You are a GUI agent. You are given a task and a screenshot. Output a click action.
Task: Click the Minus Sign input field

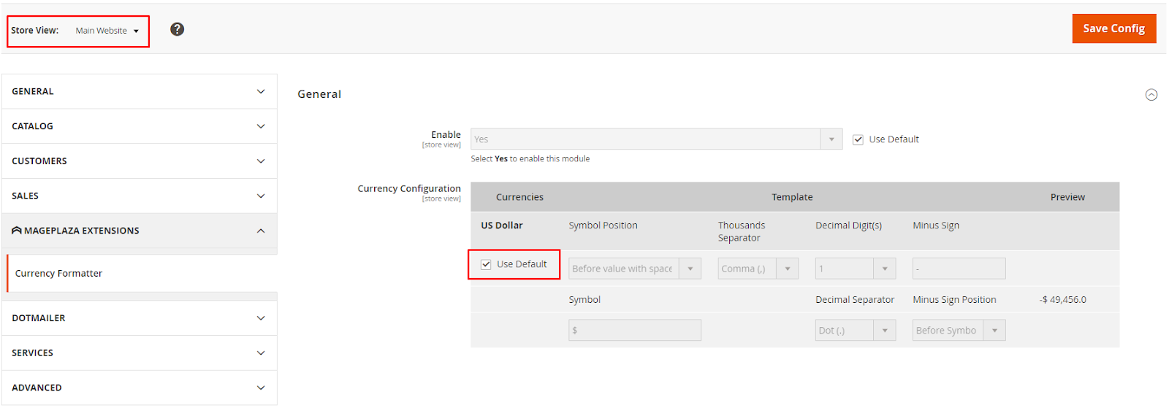click(x=959, y=269)
